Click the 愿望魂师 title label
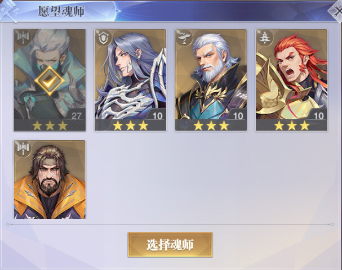Screen dimensions: 342x270 [x=61, y=11]
